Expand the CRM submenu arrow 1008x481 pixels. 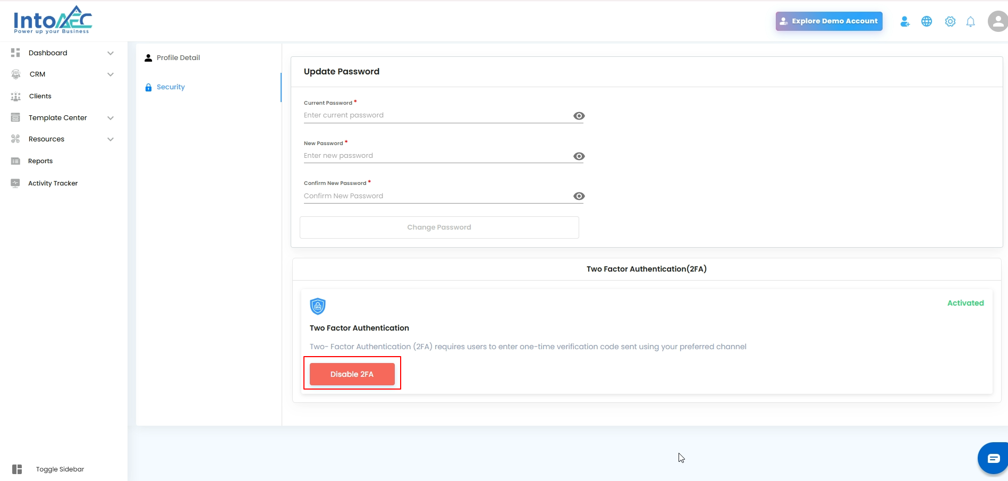[111, 74]
